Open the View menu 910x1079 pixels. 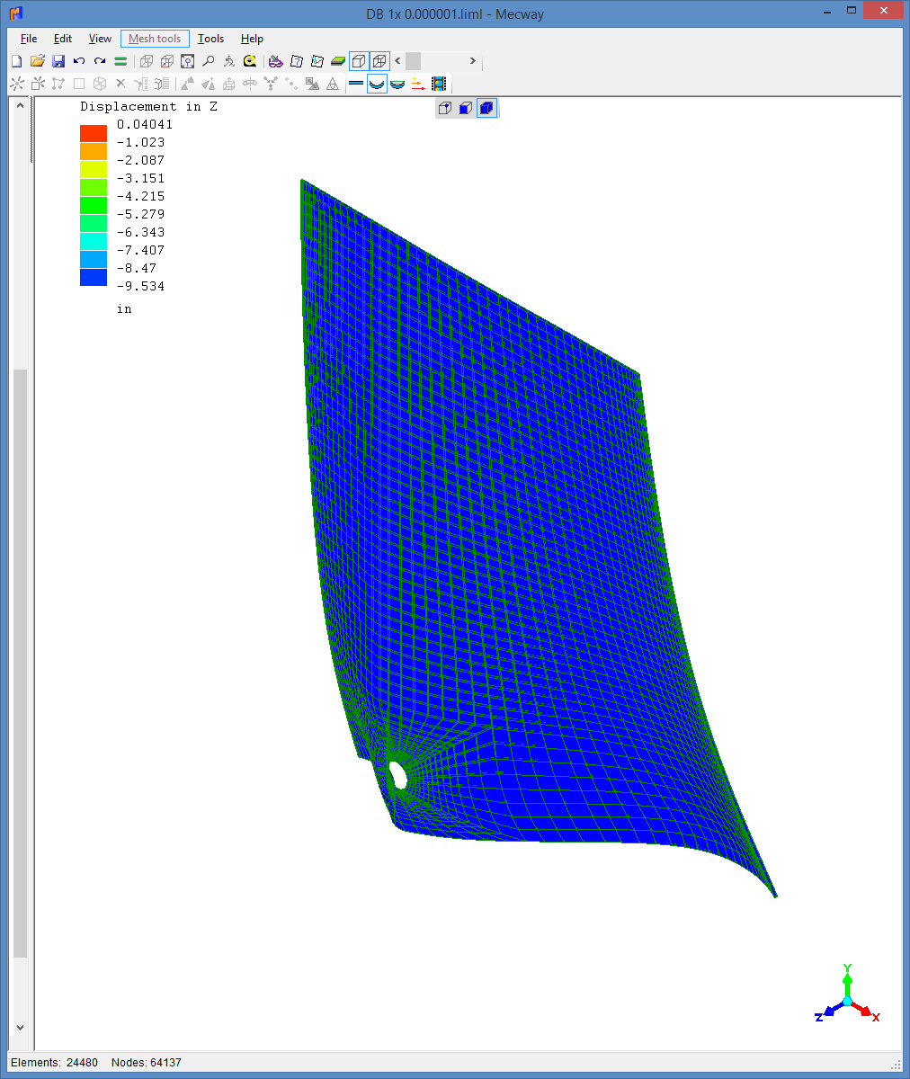[100, 39]
